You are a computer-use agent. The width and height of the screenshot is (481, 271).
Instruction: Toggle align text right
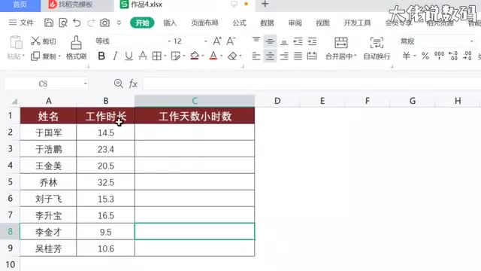pyautogui.click(x=284, y=56)
